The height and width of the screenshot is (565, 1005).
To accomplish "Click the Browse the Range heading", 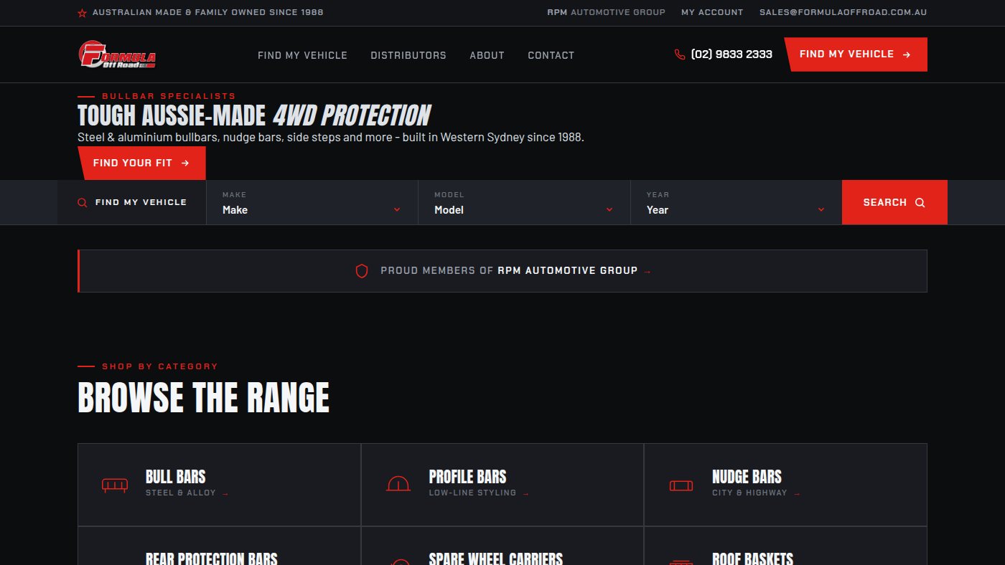I will pyautogui.click(x=203, y=398).
